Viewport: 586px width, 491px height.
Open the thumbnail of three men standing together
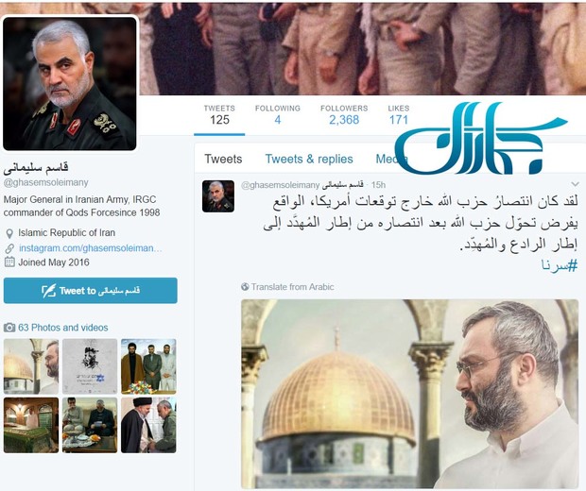[x=148, y=366]
